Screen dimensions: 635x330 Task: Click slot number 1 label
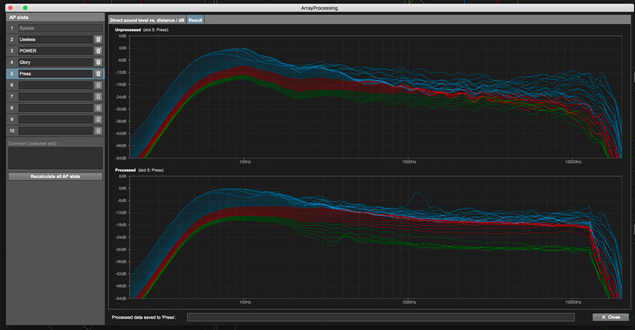point(12,28)
